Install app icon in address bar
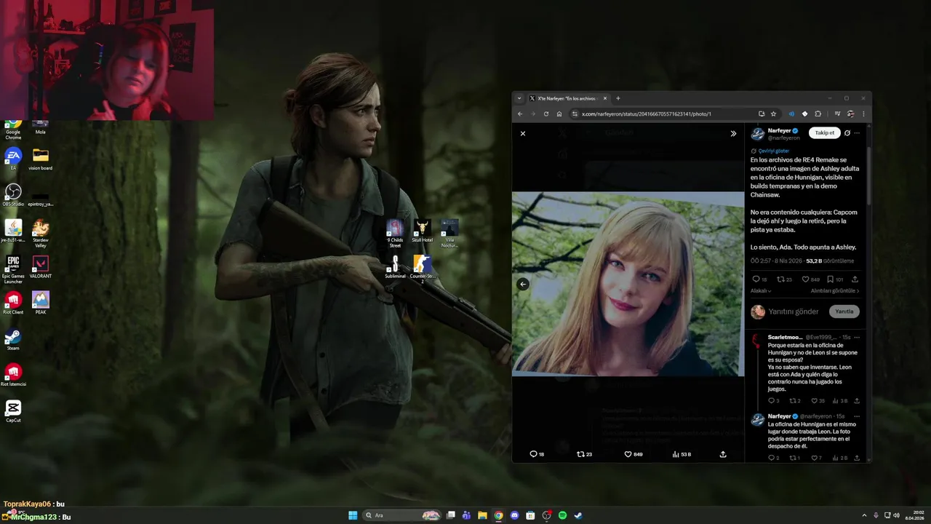Viewport: 931px width, 524px height. coord(762,114)
